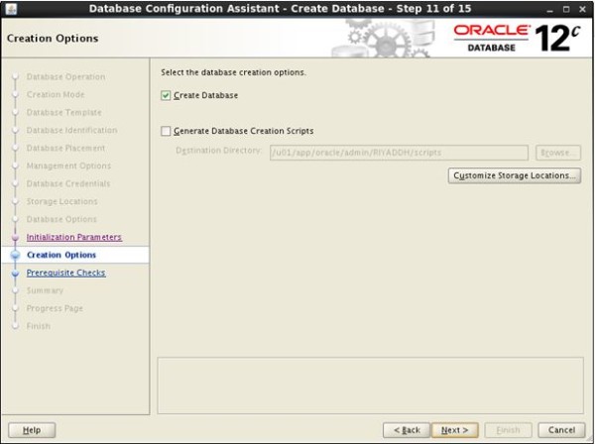Image resolution: width=595 pixels, height=444 pixels.
Task: Click Database Identification step label
Action: [x=71, y=130]
